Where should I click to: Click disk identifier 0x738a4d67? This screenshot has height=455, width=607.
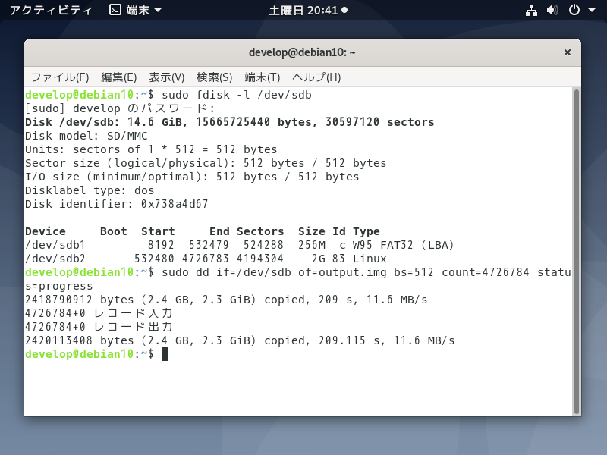(x=175, y=204)
